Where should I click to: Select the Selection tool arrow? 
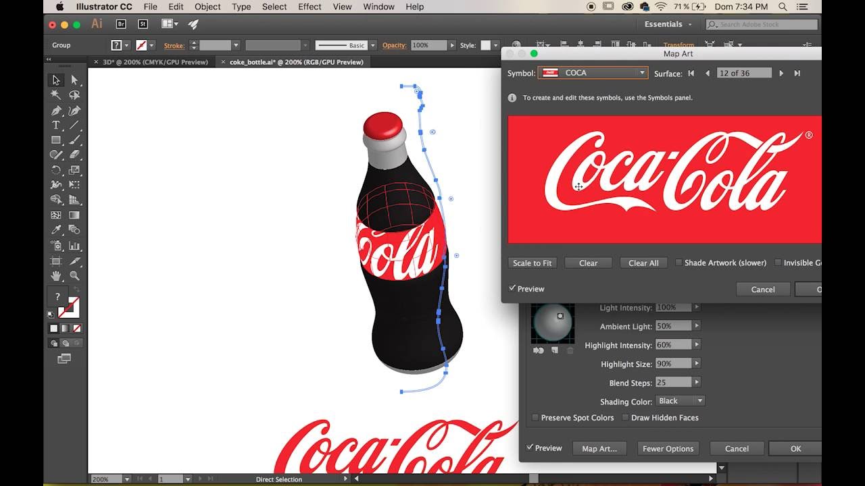click(x=56, y=80)
